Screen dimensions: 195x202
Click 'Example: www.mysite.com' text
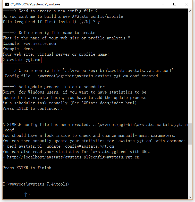tap(29, 43)
